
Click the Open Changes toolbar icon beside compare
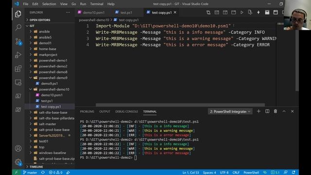(x=217, y=13)
